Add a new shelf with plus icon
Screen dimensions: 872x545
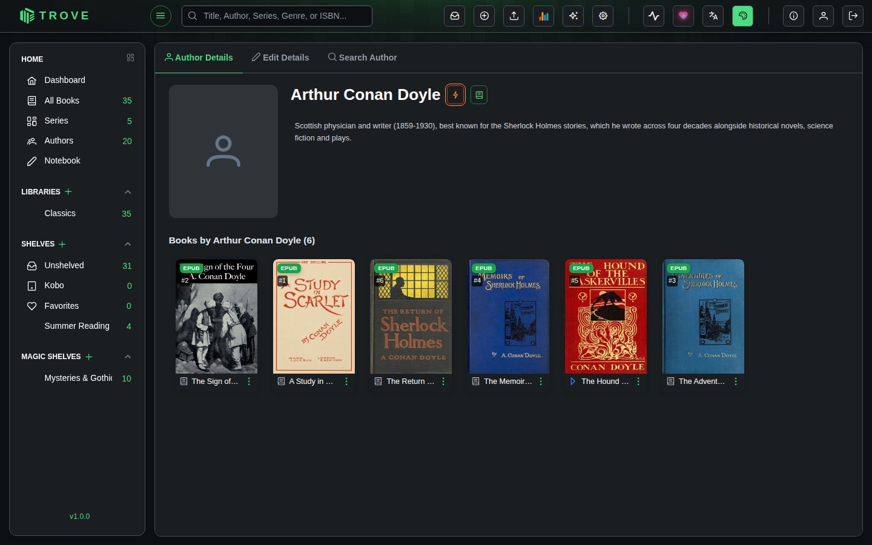(x=62, y=244)
